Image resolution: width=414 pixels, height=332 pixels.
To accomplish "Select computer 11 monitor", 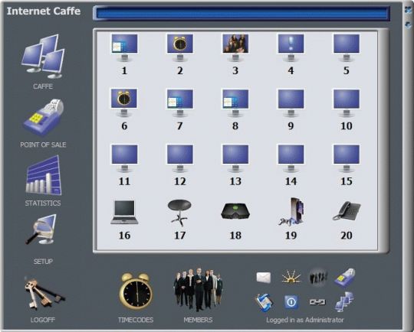I will tap(124, 158).
